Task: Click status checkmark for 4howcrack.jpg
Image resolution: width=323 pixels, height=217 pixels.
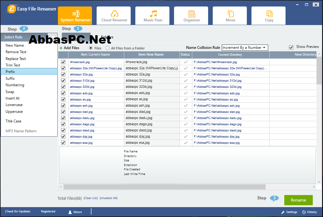Action: coord(186,62)
